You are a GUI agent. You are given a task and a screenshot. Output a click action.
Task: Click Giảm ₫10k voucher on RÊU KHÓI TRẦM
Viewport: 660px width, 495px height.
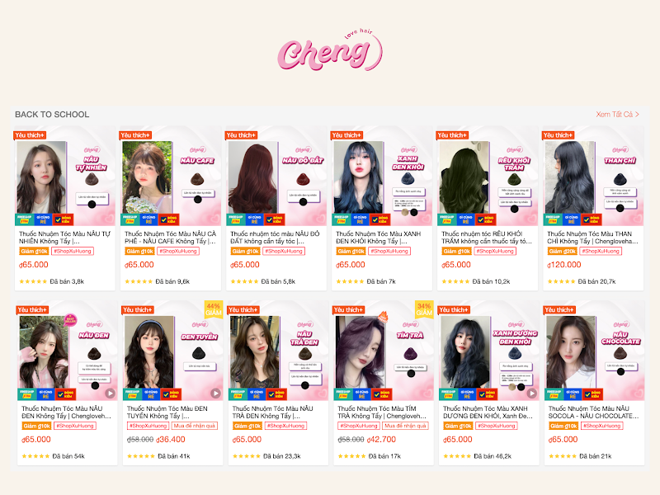[457, 252]
